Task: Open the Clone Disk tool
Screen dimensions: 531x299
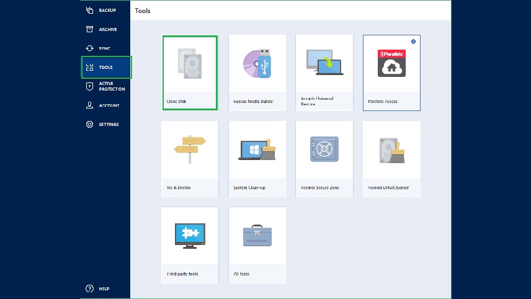Action: coord(190,73)
